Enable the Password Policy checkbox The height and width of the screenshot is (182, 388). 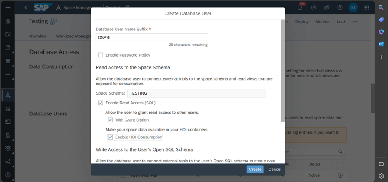101,55
